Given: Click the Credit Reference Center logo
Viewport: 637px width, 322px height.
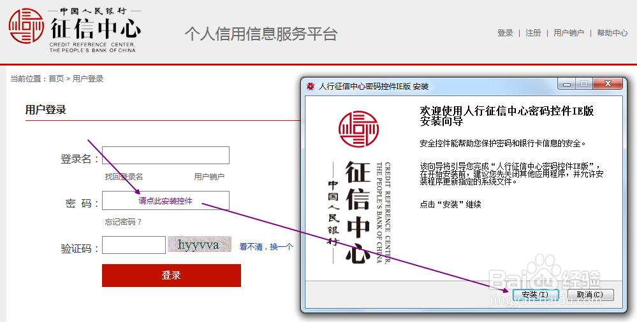Looking at the screenshot, I should (x=75, y=29).
